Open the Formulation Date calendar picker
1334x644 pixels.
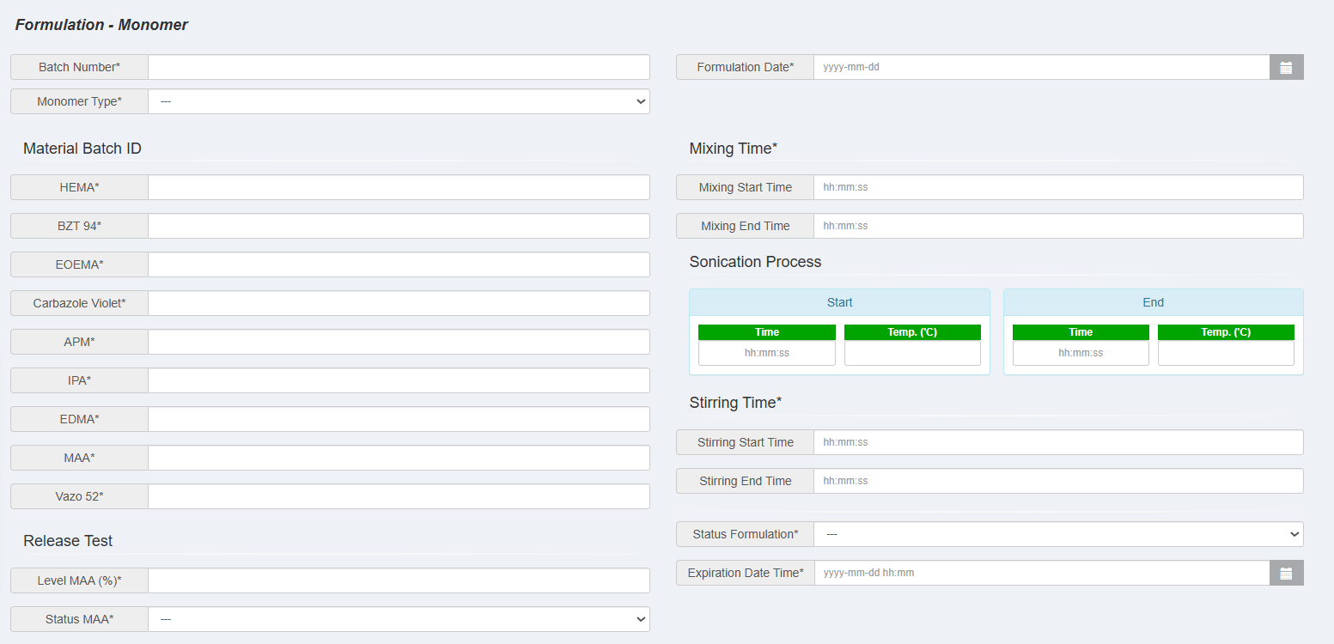tap(1286, 67)
